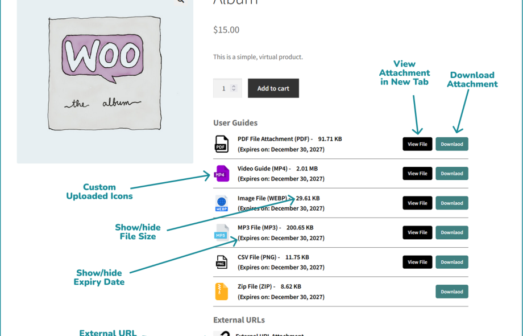Click Add to cart

coord(273,88)
